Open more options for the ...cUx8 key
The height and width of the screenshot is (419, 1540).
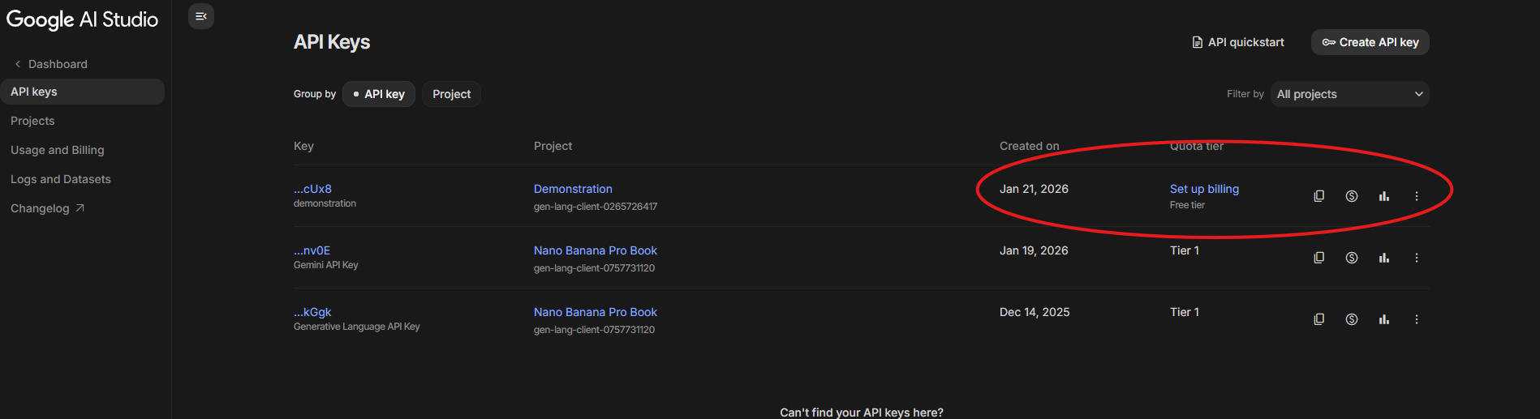click(1417, 196)
